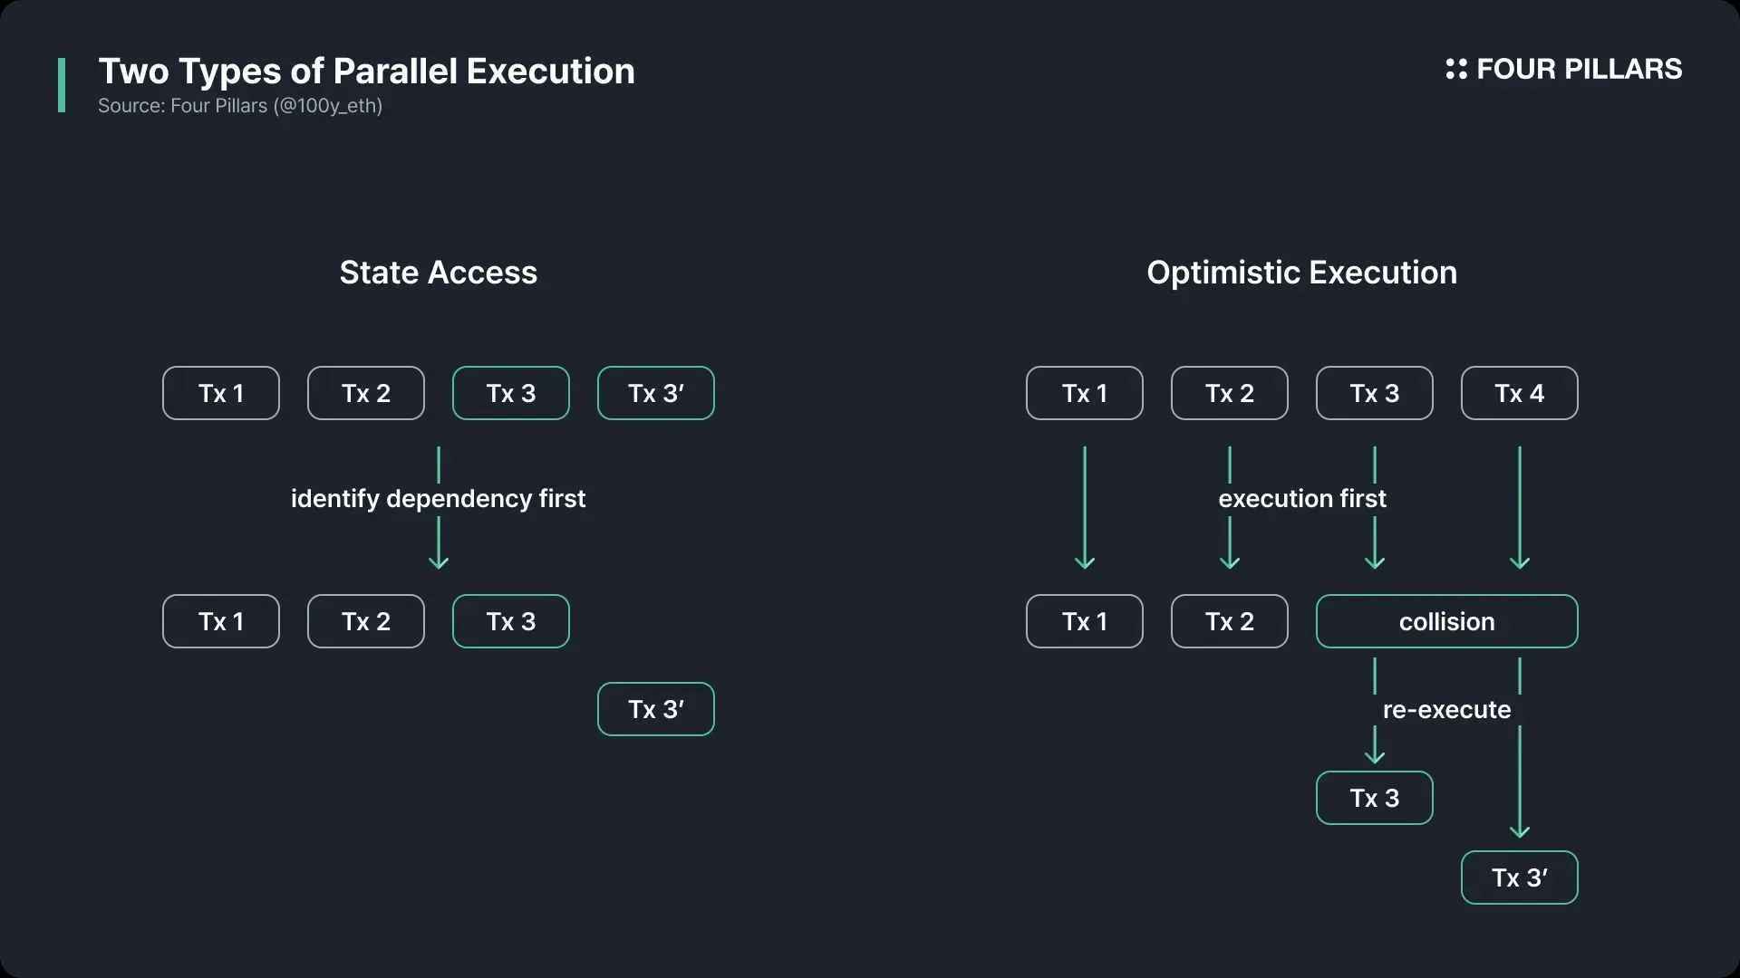
Task: Click the arrow under Optimistic Tx 1
Action: click(x=1085, y=508)
